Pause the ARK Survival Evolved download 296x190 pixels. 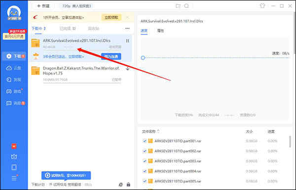tap(128, 41)
